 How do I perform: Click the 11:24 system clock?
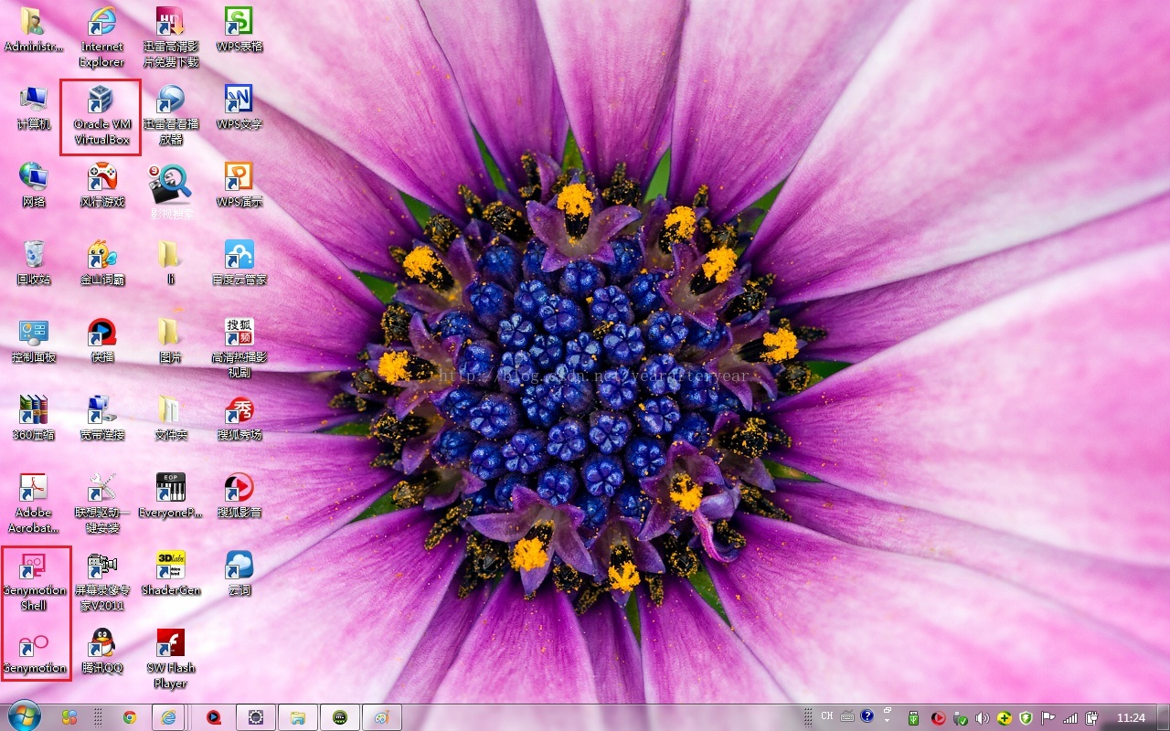pyautogui.click(x=1131, y=717)
